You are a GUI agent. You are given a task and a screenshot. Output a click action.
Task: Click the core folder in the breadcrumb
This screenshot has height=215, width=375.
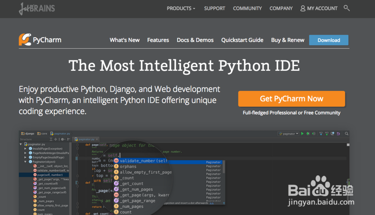click(42, 134)
